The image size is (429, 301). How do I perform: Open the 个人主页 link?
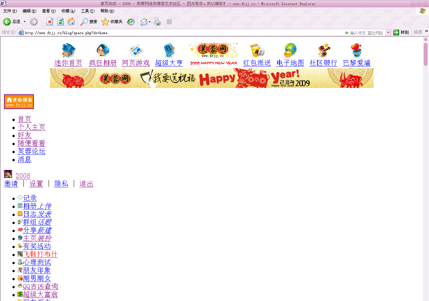[x=32, y=127]
